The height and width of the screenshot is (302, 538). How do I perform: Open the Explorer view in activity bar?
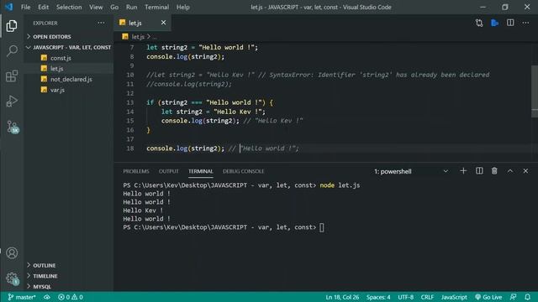point(12,26)
